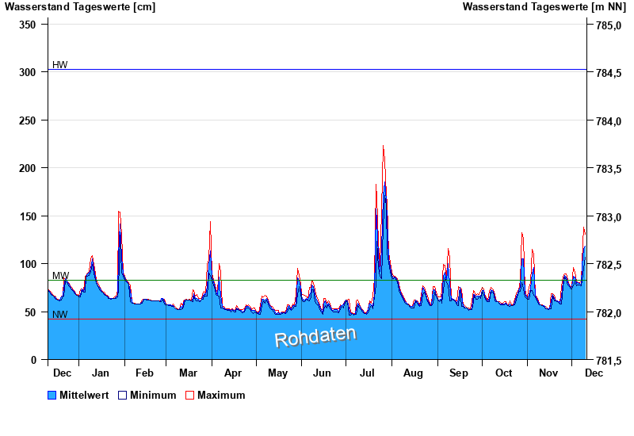
Task: Click the Wasserstand Tageswerte [cm] title
Action: pos(80,7)
